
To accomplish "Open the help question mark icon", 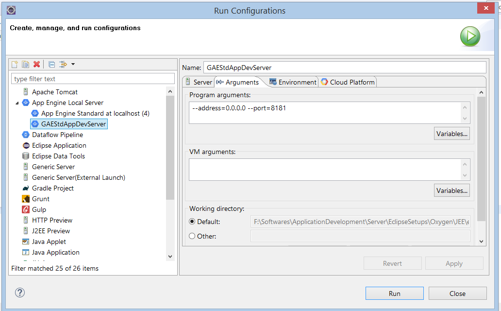I will coord(20,293).
